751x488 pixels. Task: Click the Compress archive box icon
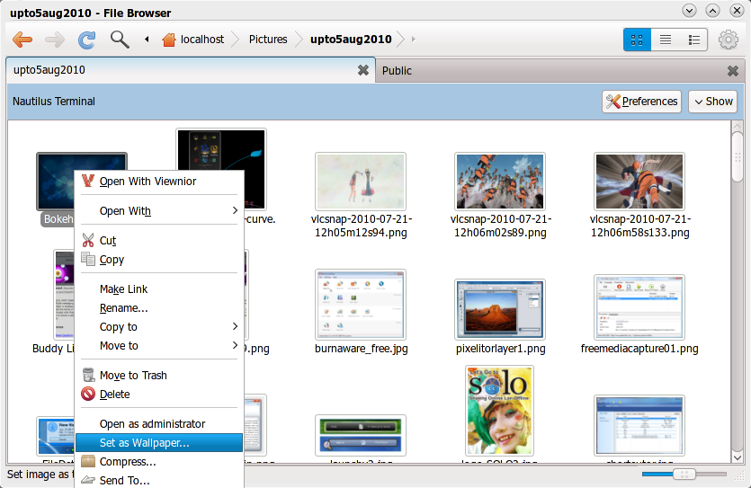88,461
